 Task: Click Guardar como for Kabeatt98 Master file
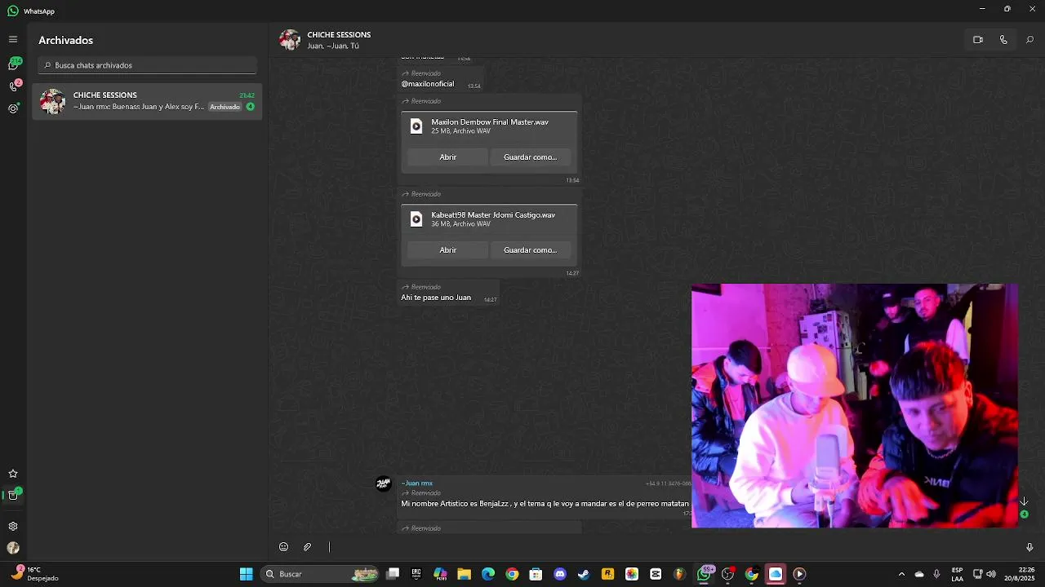531,250
